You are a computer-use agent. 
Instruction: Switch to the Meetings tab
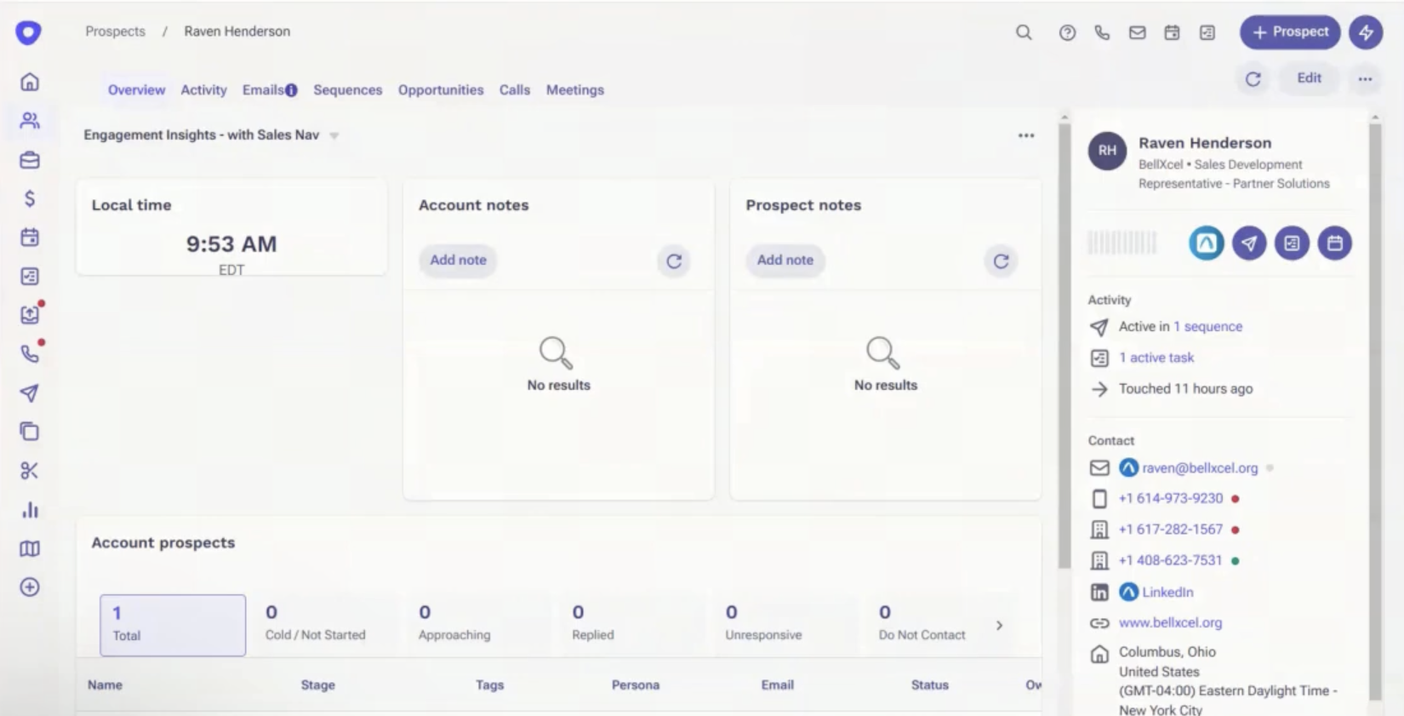point(574,90)
